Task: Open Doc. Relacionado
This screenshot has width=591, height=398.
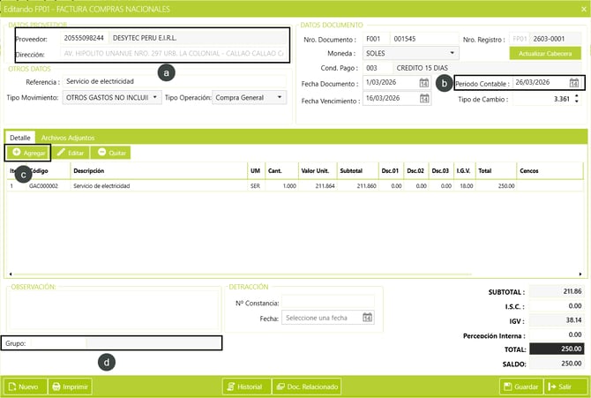Action: coord(306,387)
